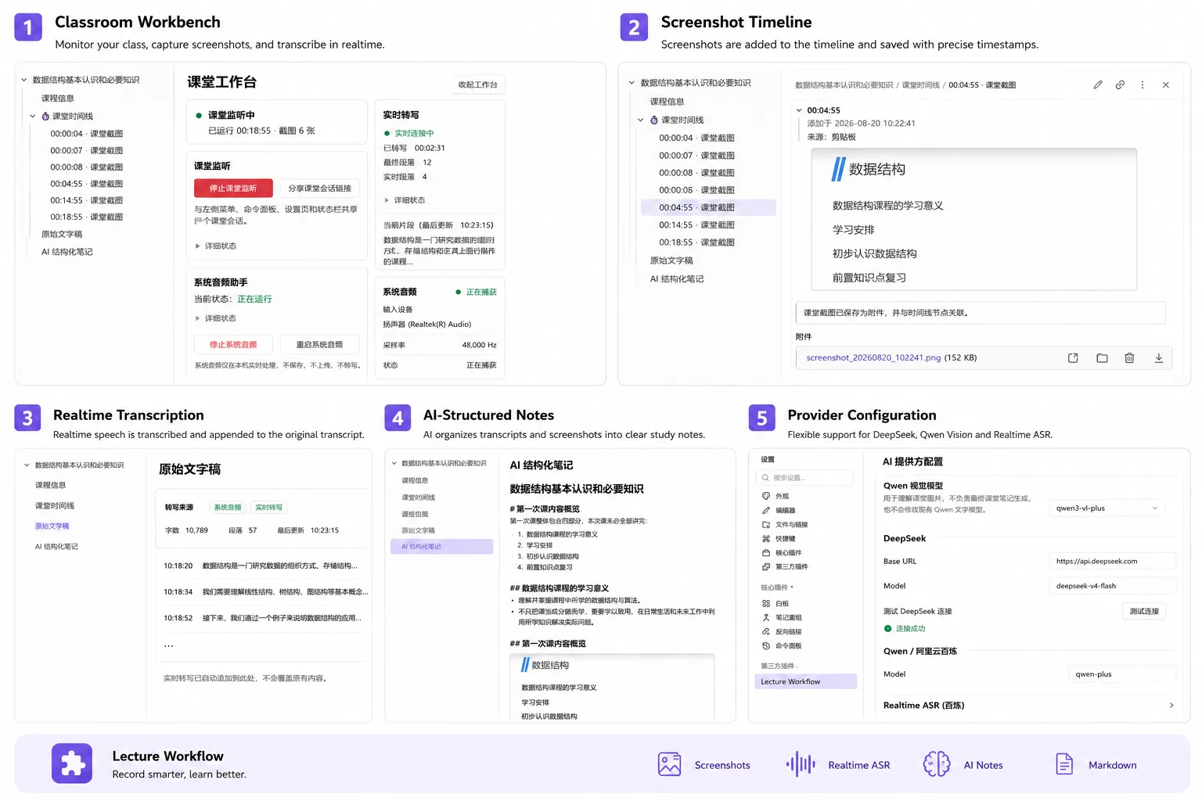Click the 10:18:34 transcript row

[265, 591]
